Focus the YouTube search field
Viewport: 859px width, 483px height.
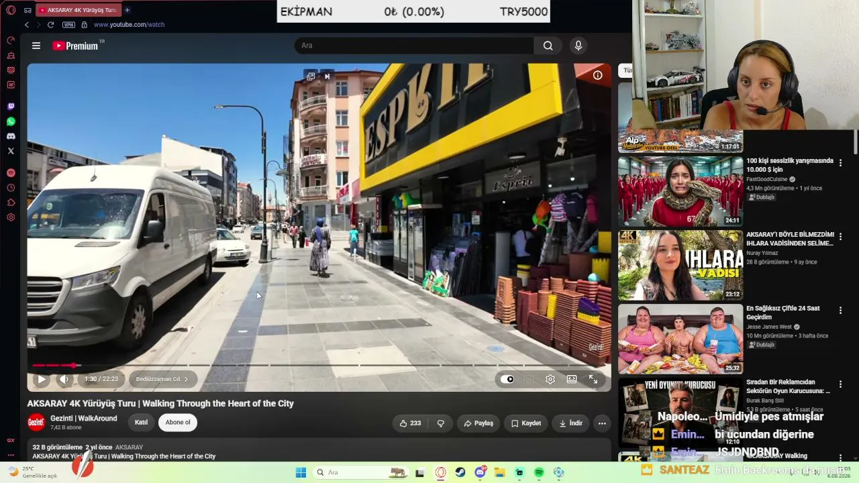(x=414, y=46)
